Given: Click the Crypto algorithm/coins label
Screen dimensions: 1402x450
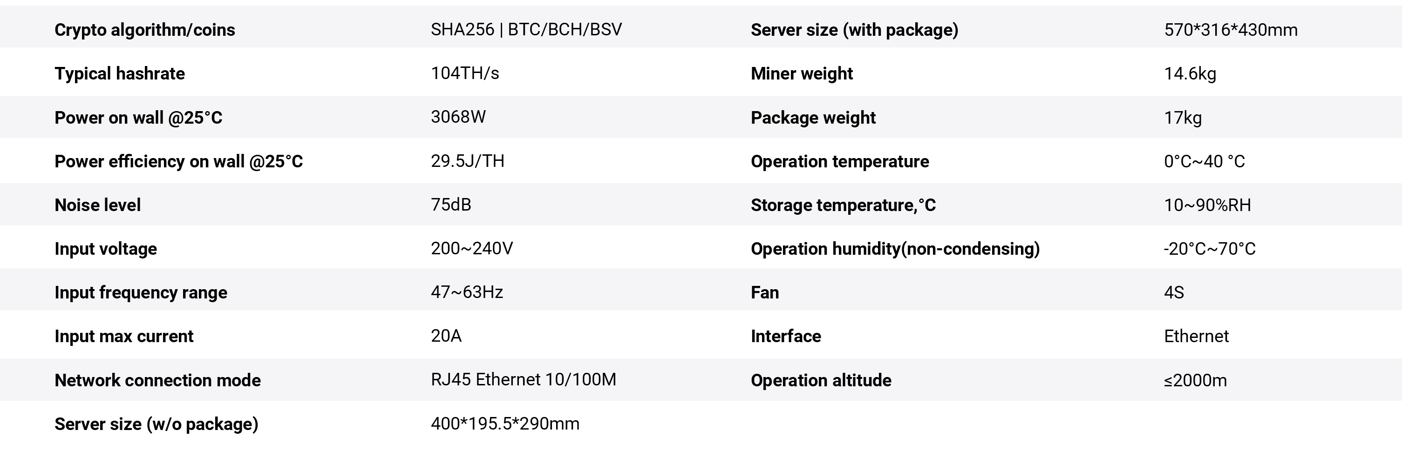Looking at the screenshot, I should click(x=145, y=30).
